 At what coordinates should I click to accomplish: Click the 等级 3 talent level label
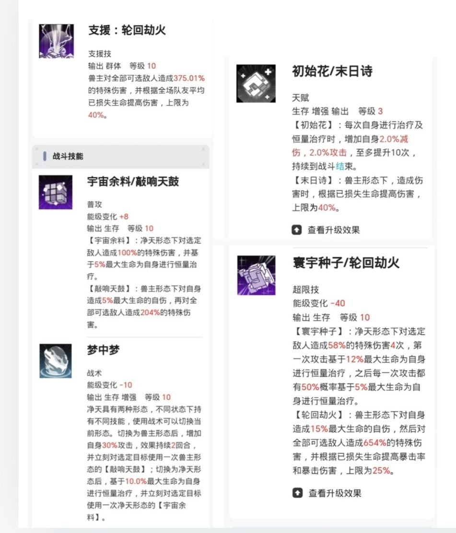tap(370, 111)
